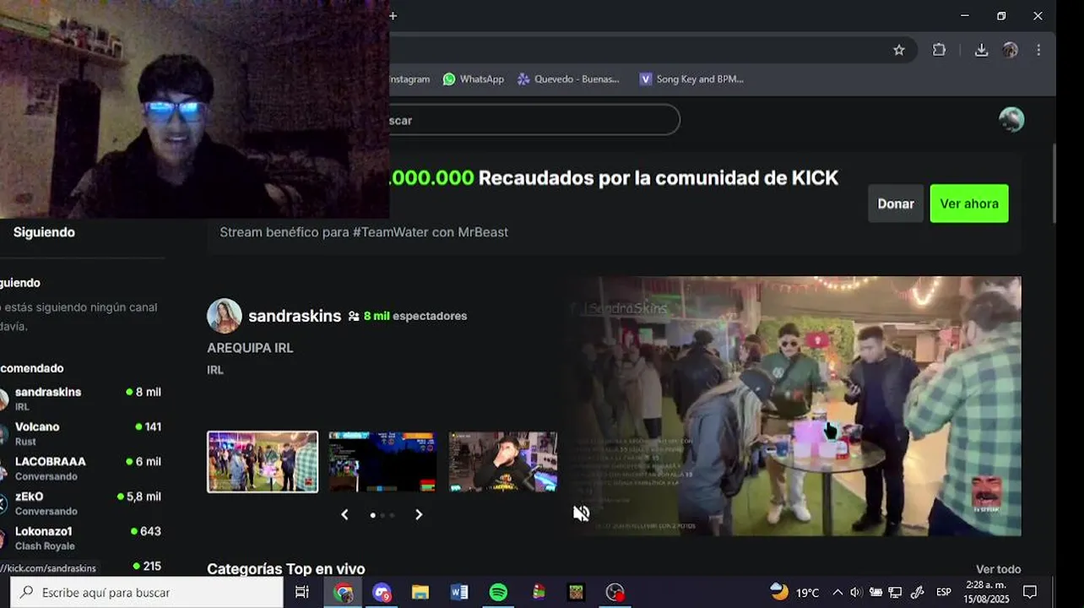Open OBS Studio from the taskbar
The image size is (1084, 608).
coord(615,592)
